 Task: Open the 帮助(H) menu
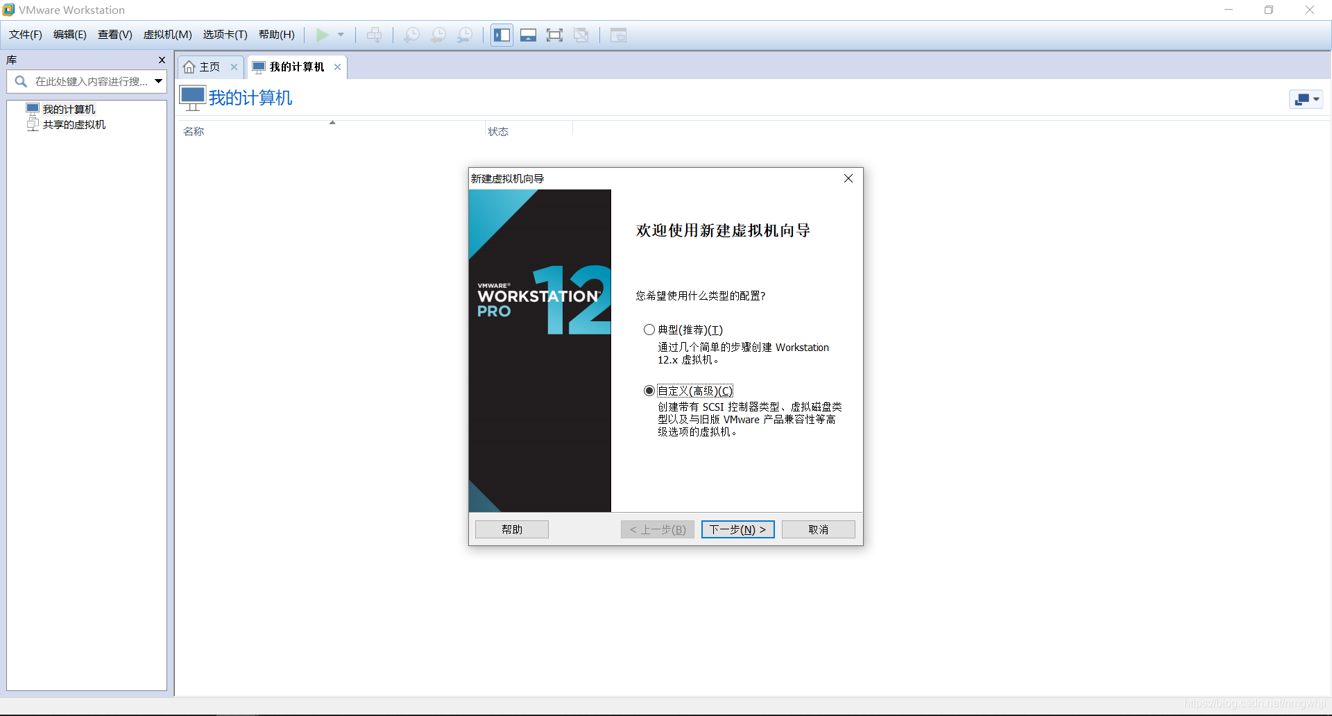[x=276, y=35]
